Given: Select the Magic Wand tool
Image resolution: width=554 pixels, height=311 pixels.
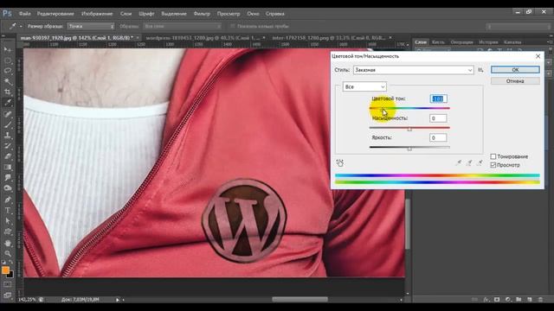Looking at the screenshot, I should [x=8, y=81].
